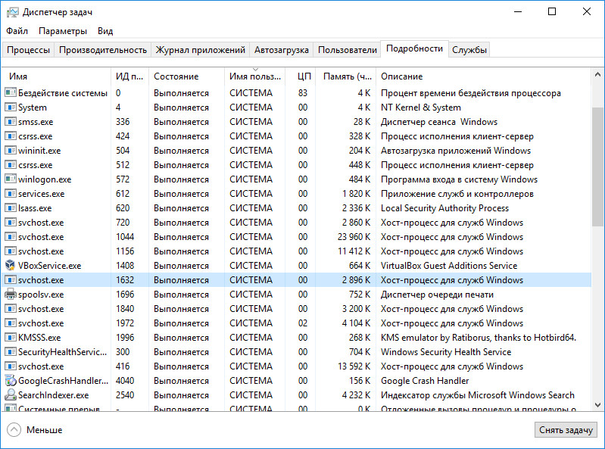Click the scrollbar down arrow
Image resolution: width=605 pixels, height=449 pixels.
coord(597,404)
